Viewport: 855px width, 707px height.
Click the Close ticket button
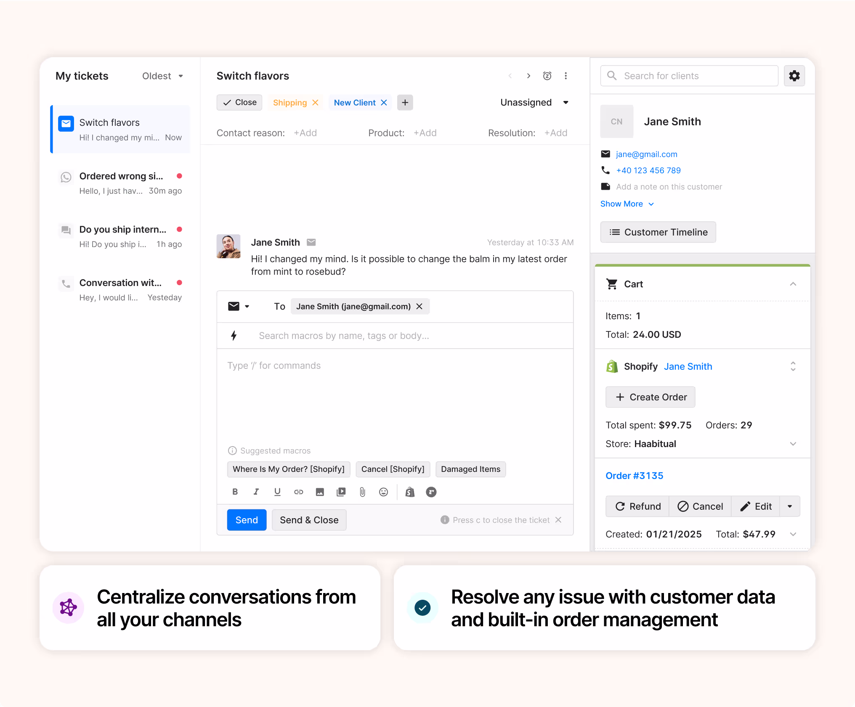[239, 103]
